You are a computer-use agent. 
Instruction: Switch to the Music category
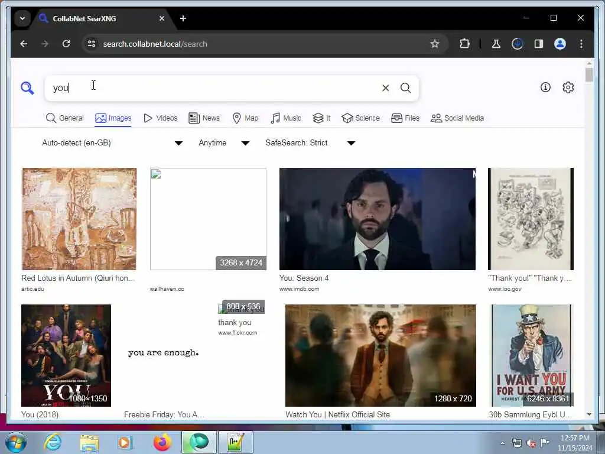[x=286, y=118]
